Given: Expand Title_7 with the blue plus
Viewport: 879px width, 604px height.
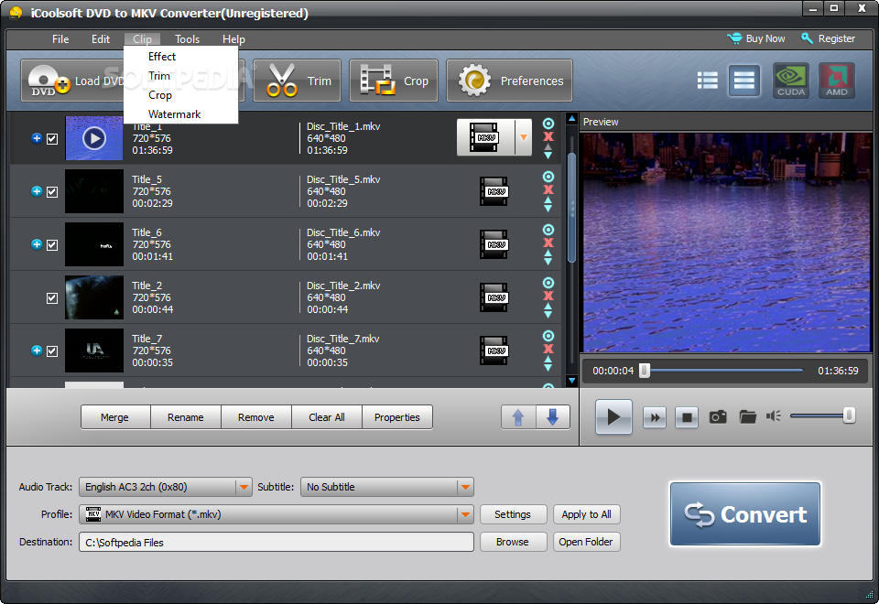Looking at the screenshot, I should pyautogui.click(x=37, y=351).
